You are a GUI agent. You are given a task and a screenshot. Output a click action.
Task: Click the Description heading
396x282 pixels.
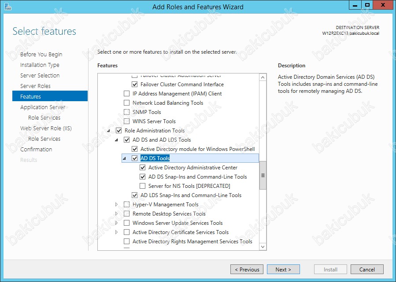(x=292, y=66)
